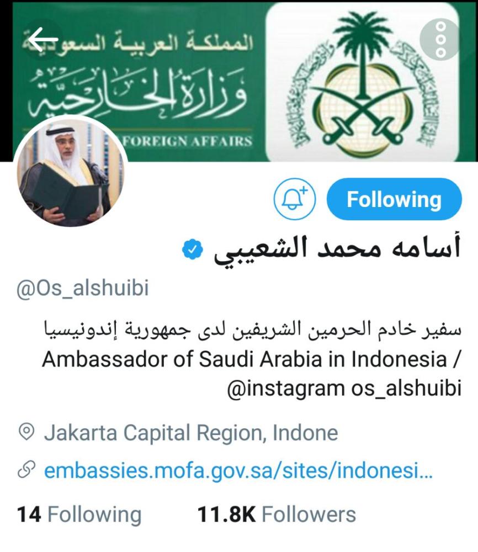This screenshot has width=478, height=552.
Task: Open the three-dot overflow menu
Action: click(x=440, y=39)
